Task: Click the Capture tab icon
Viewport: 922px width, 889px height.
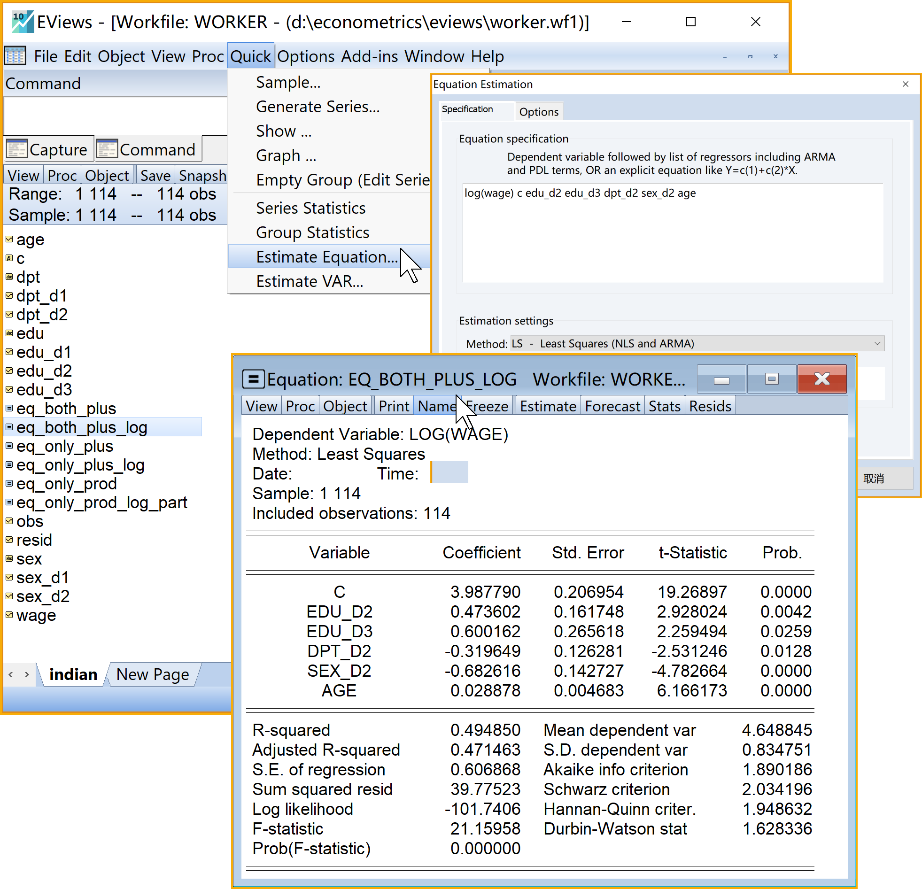Action: click(x=16, y=149)
